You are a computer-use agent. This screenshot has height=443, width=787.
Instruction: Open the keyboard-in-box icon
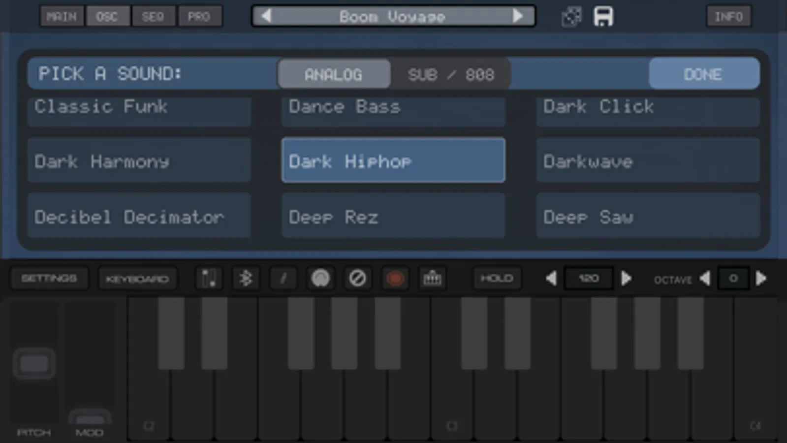coord(433,279)
